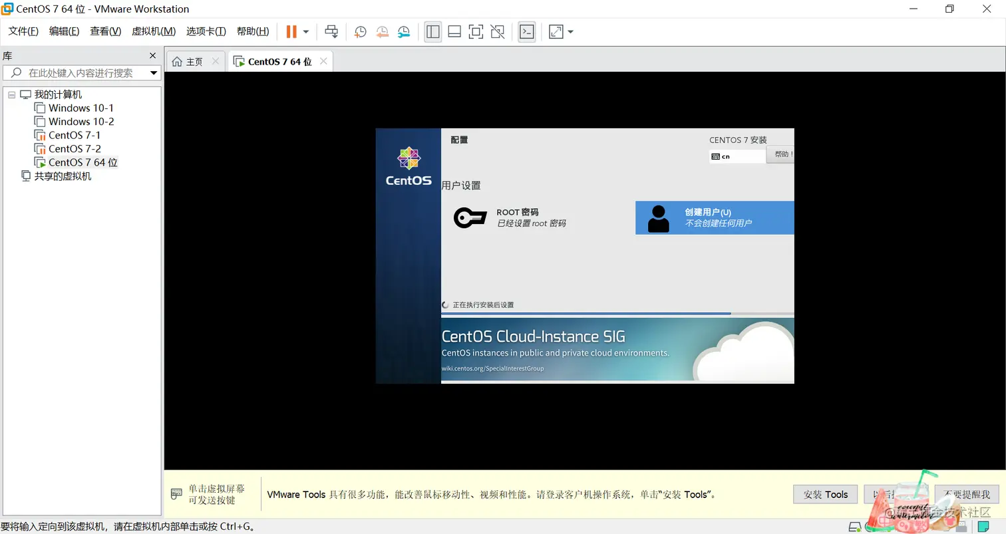Restore down the VMware window
The height and width of the screenshot is (534, 1006).
(949, 9)
